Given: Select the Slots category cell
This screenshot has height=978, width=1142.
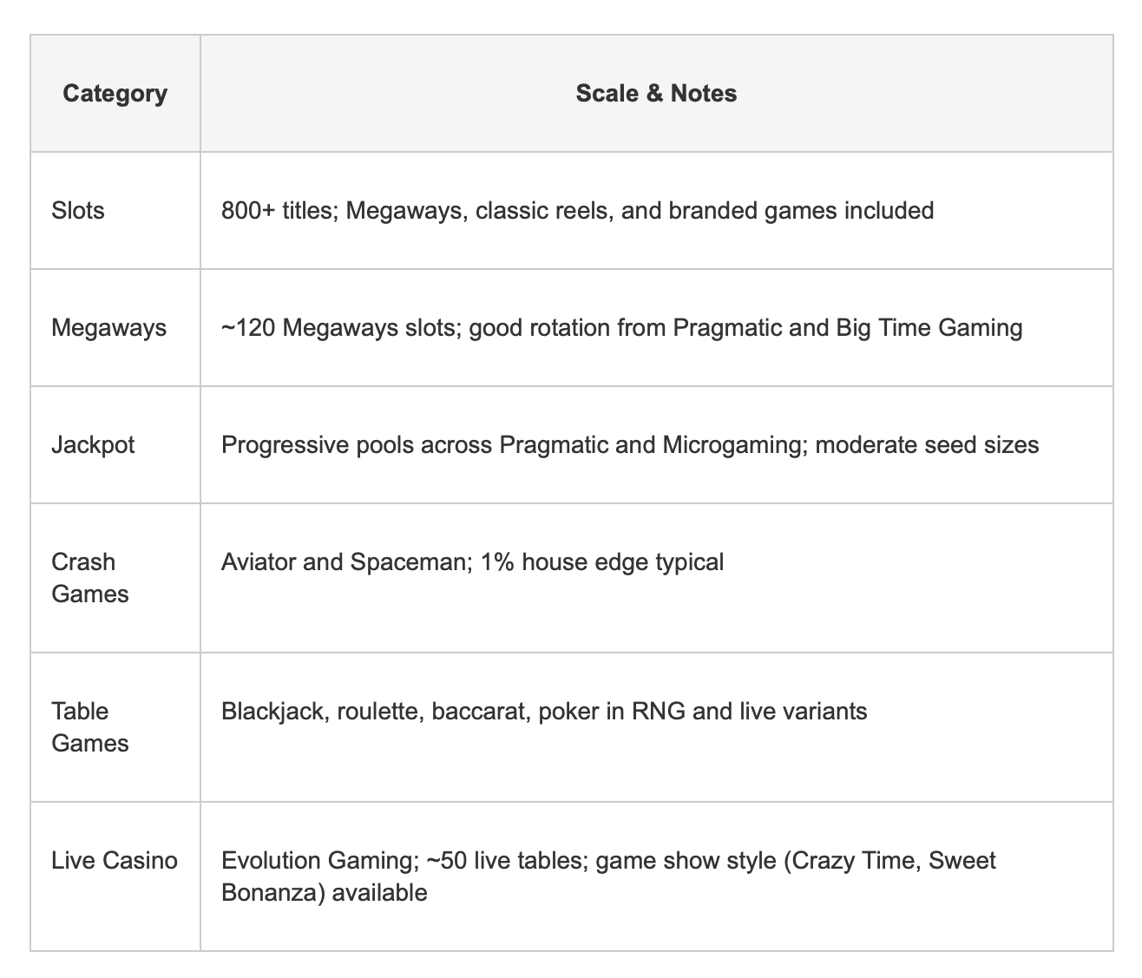Looking at the screenshot, I should tap(115, 210).
